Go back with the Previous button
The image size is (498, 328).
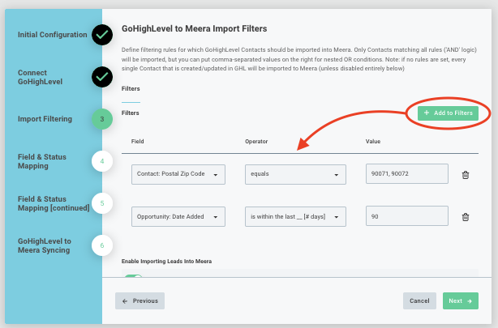pyautogui.click(x=140, y=300)
